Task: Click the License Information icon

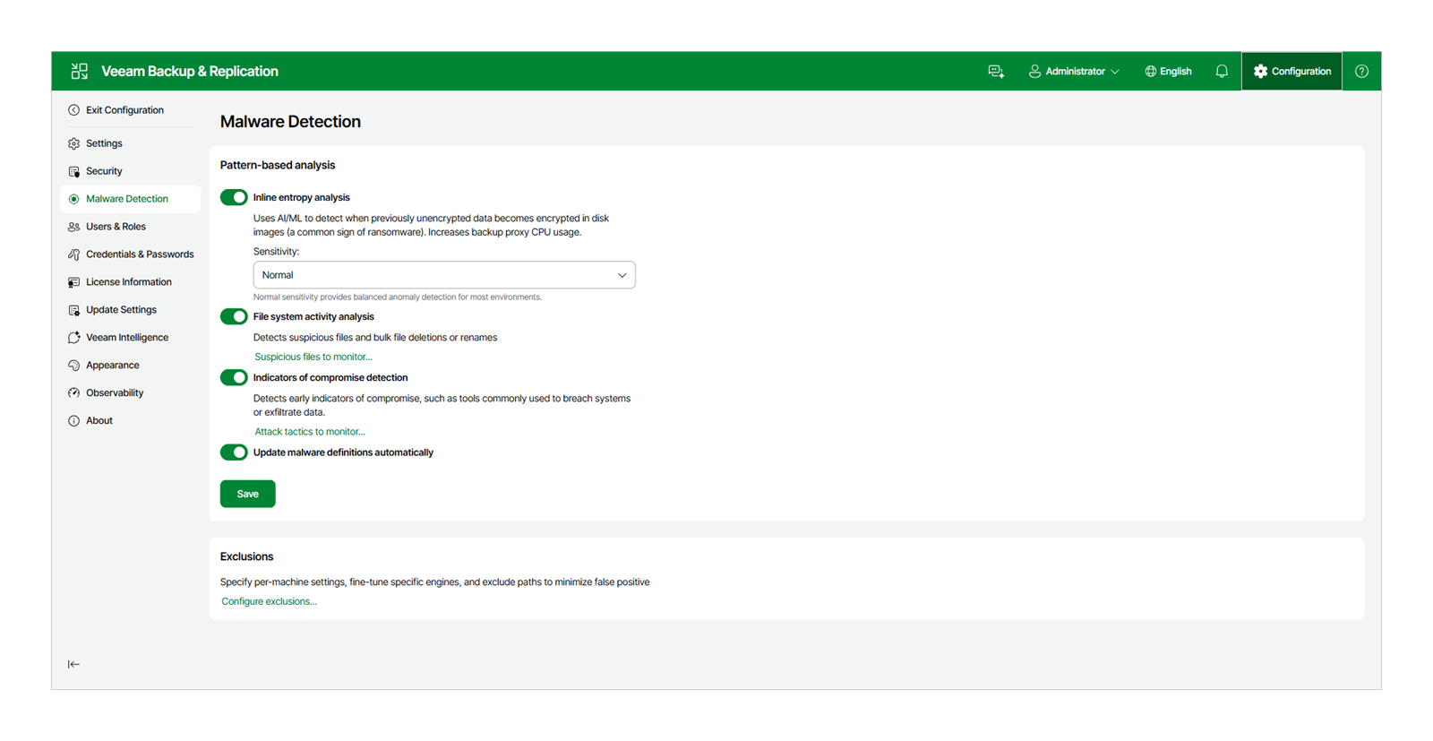Action: [x=73, y=282]
